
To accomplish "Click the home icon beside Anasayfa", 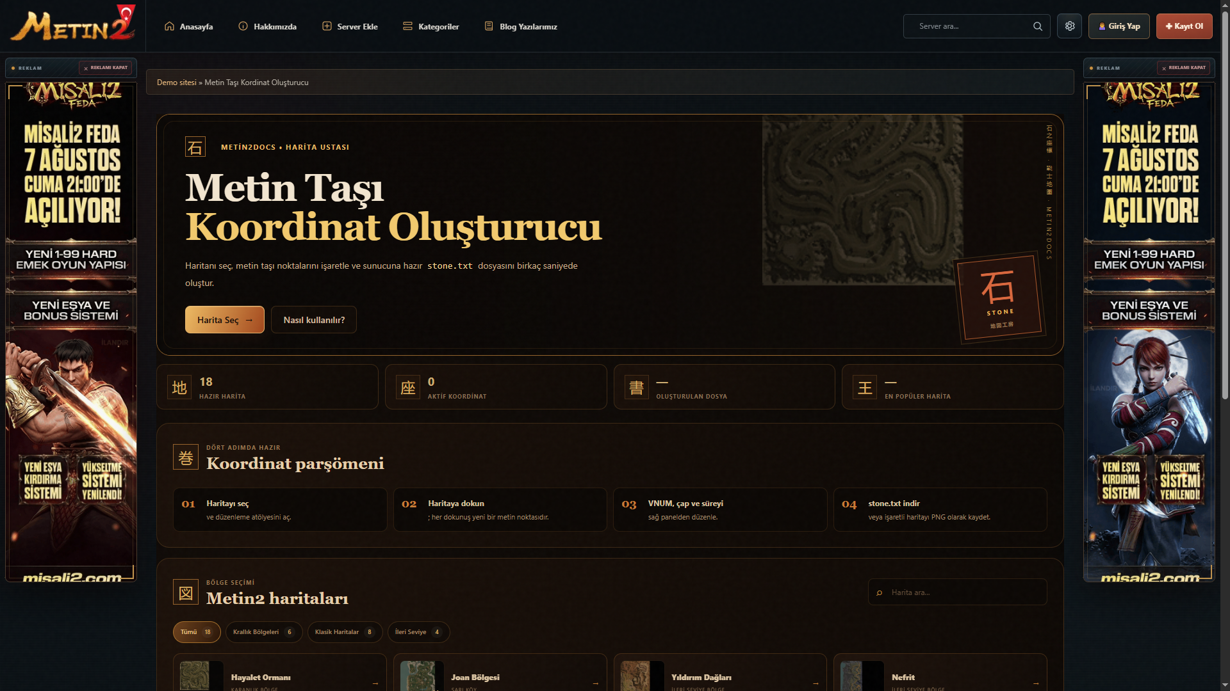I will 169,26.
